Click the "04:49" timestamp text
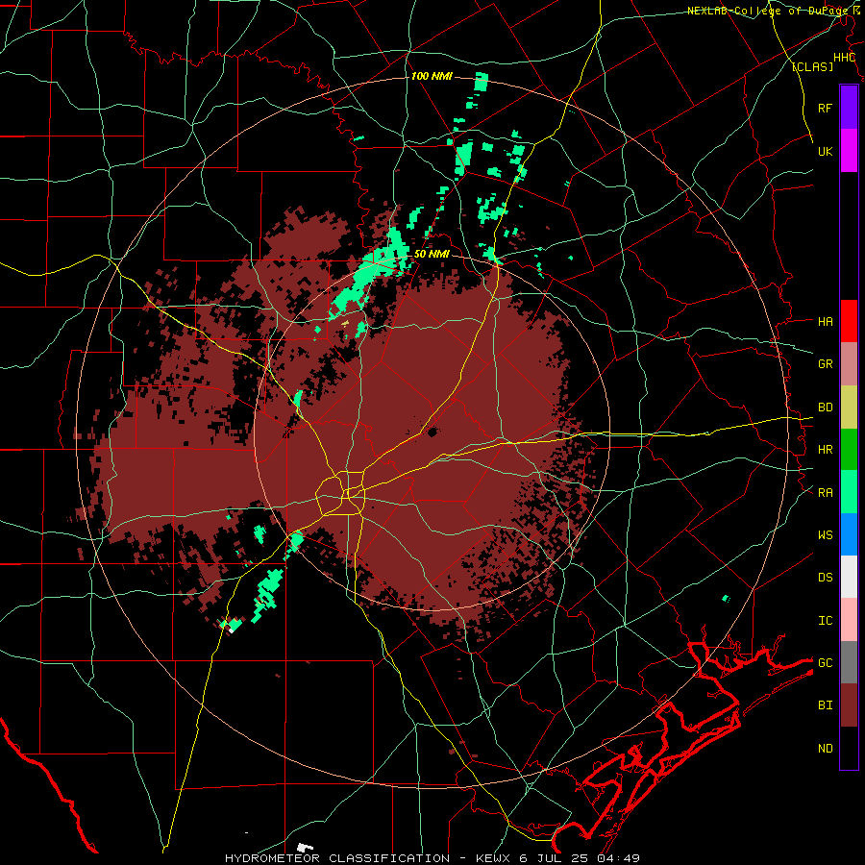This screenshot has width=865, height=865. tap(616, 858)
